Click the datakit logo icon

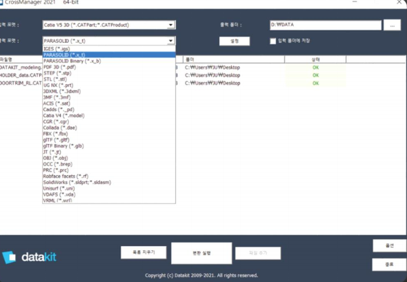click(x=9, y=257)
